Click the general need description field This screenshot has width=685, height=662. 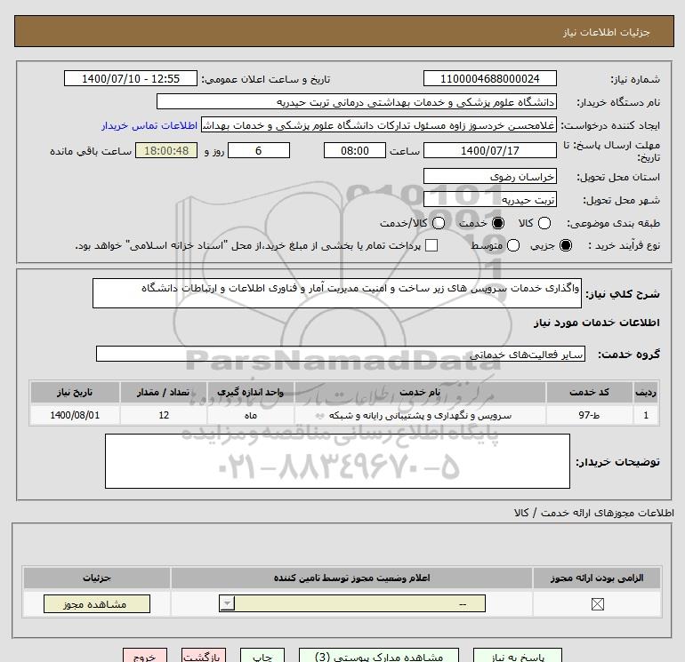[x=337, y=293]
